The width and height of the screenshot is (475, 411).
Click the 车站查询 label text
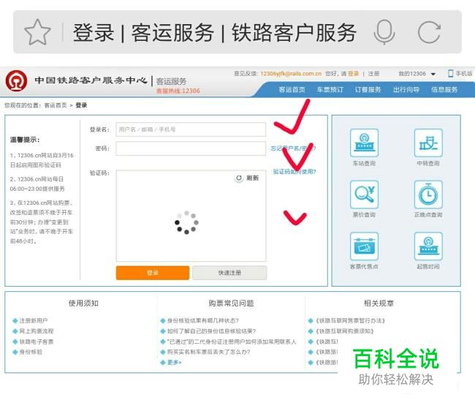click(x=364, y=163)
